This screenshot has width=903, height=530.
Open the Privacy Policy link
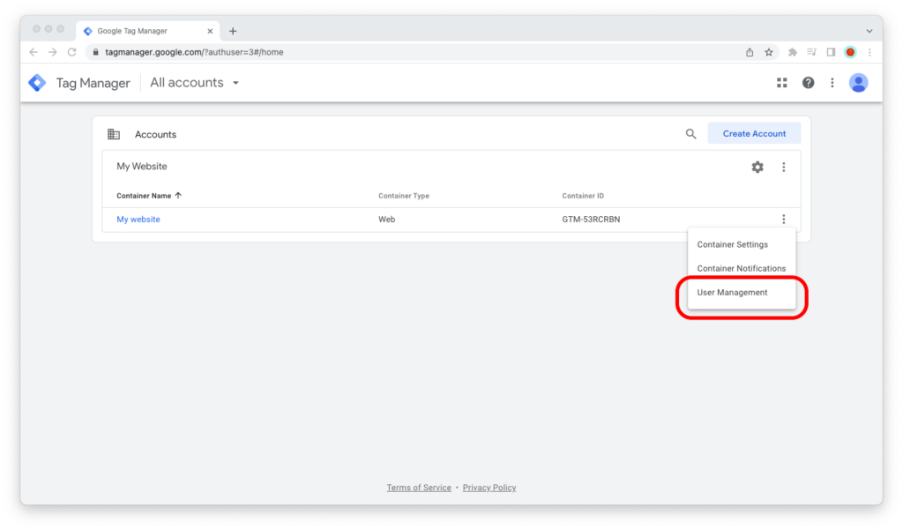click(489, 488)
